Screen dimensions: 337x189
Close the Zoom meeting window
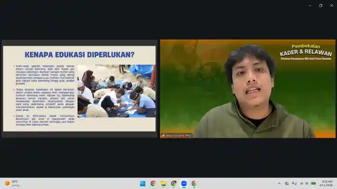[x=331, y=6]
